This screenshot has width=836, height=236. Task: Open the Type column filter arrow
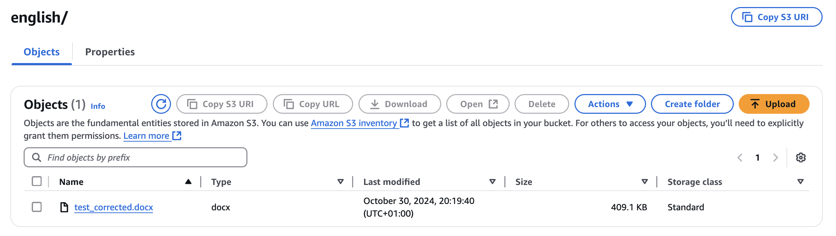[340, 182]
